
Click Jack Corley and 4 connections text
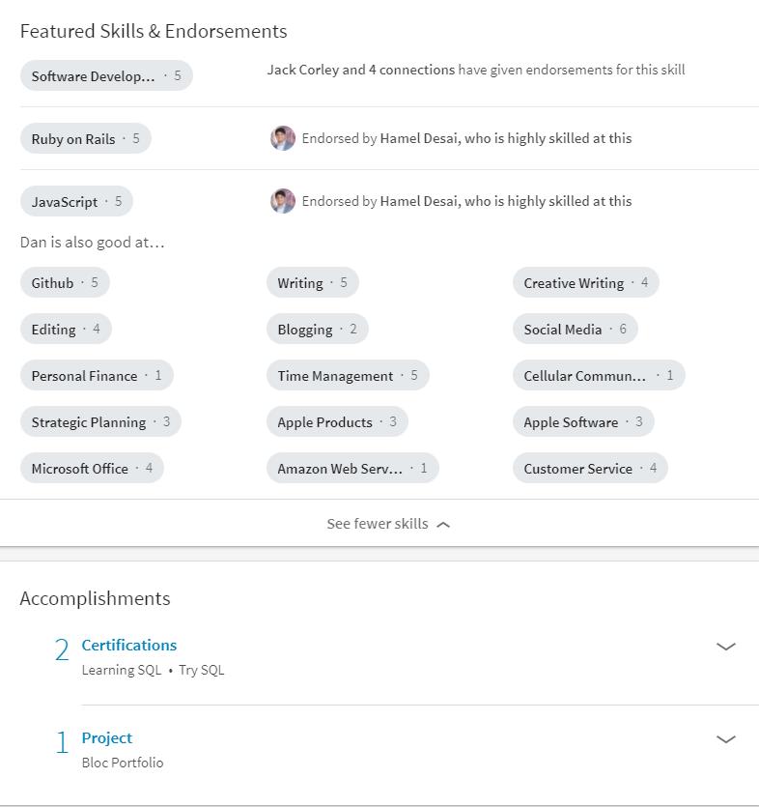(360, 70)
